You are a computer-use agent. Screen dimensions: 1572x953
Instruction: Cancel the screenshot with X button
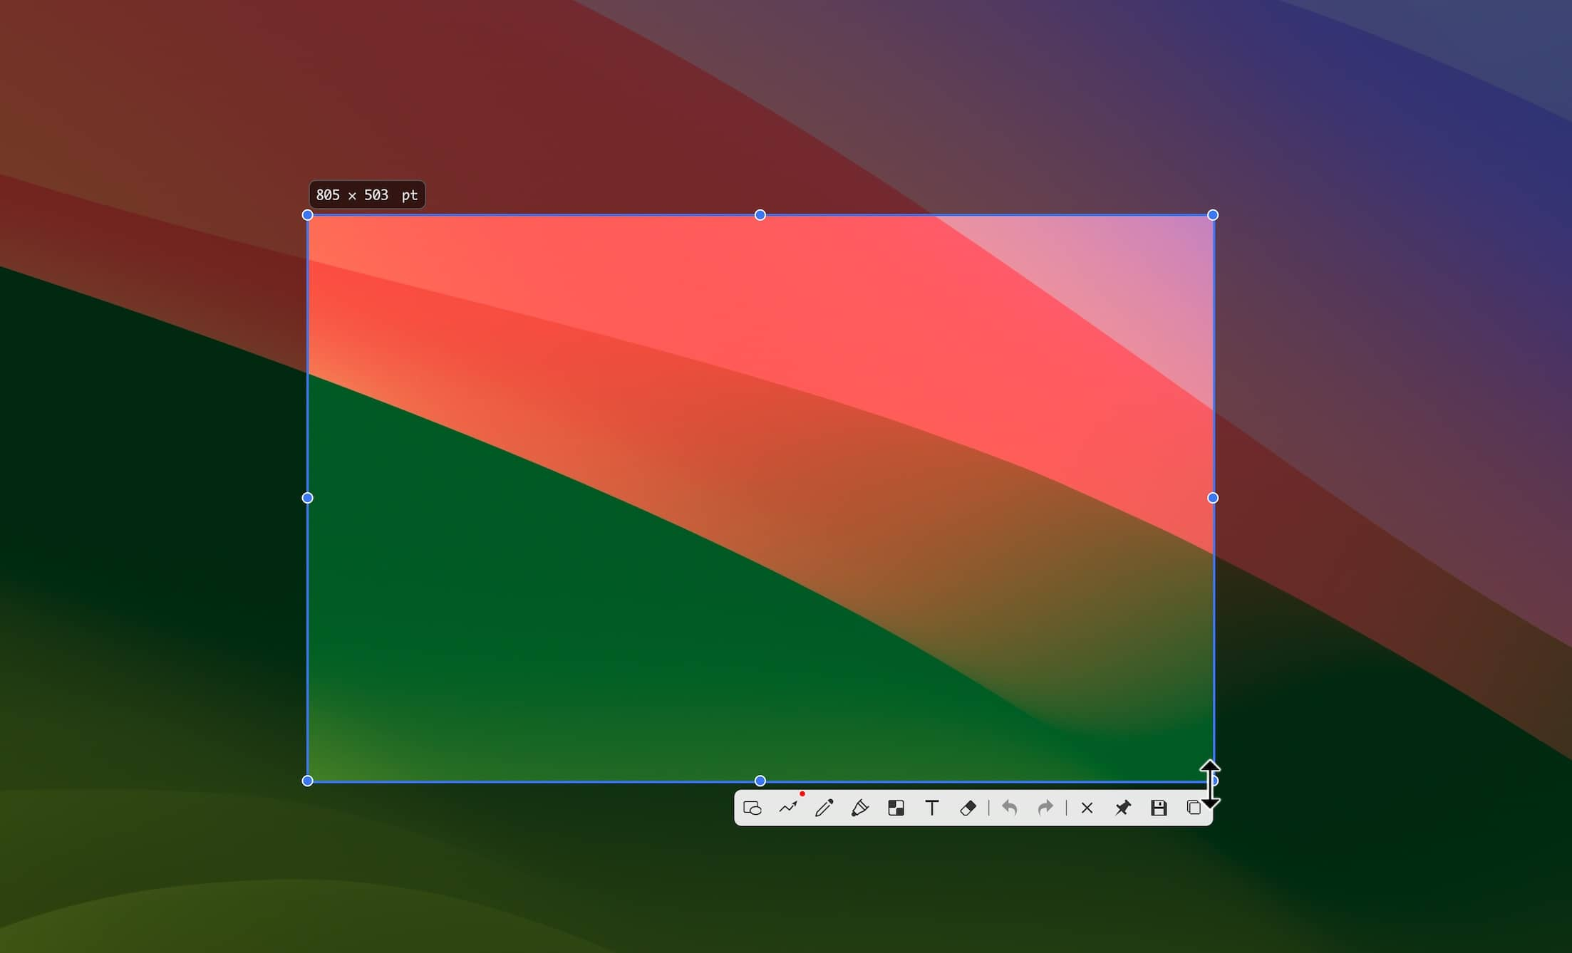1087,808
